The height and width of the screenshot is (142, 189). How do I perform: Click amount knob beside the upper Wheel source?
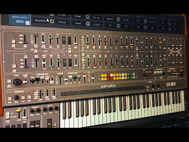88,17
